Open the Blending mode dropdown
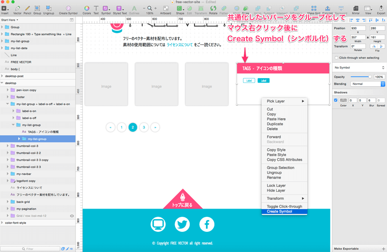The width and height of the screenshot is (387, 252). point(368,84)
